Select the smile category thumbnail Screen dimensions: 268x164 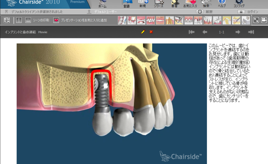pyautogui.click(x=160, y=21)
